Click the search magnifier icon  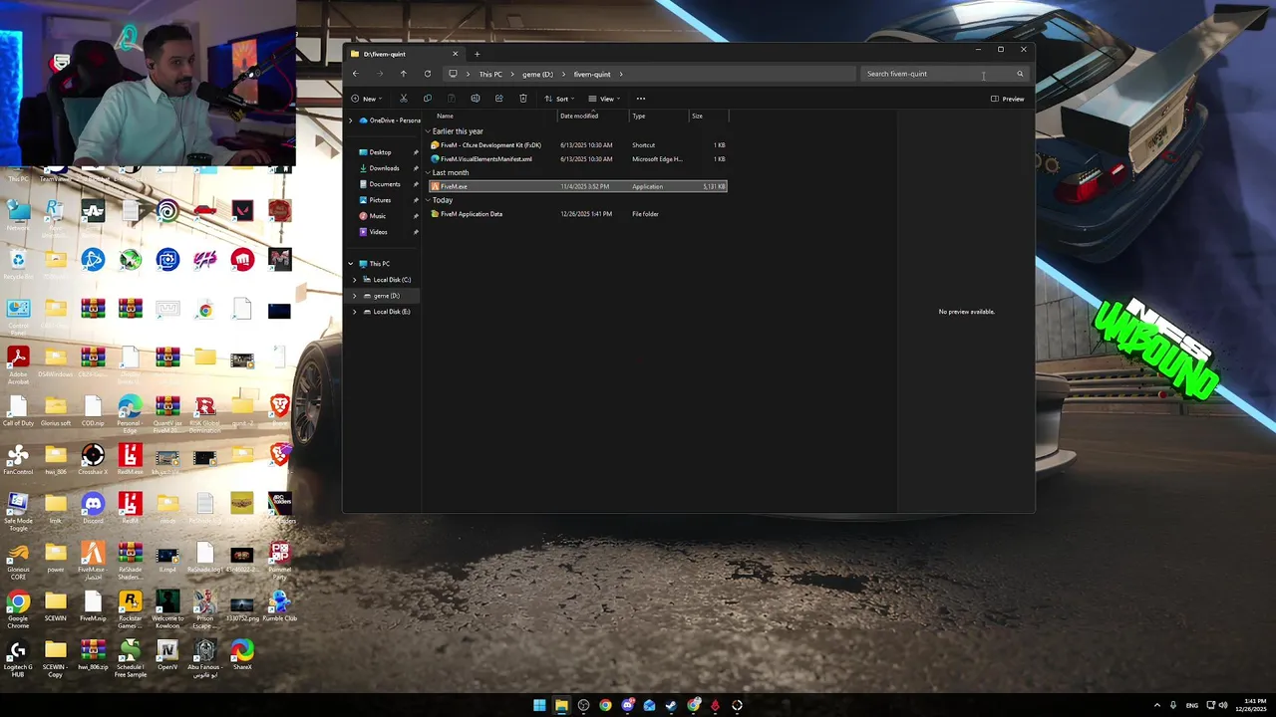point(1019,74)
